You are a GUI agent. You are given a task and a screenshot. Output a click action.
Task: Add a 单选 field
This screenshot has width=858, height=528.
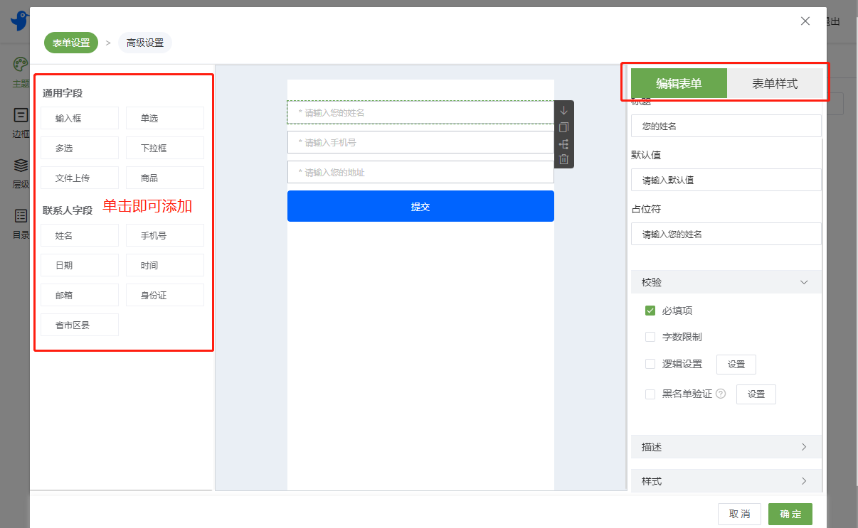pos(165,118)
